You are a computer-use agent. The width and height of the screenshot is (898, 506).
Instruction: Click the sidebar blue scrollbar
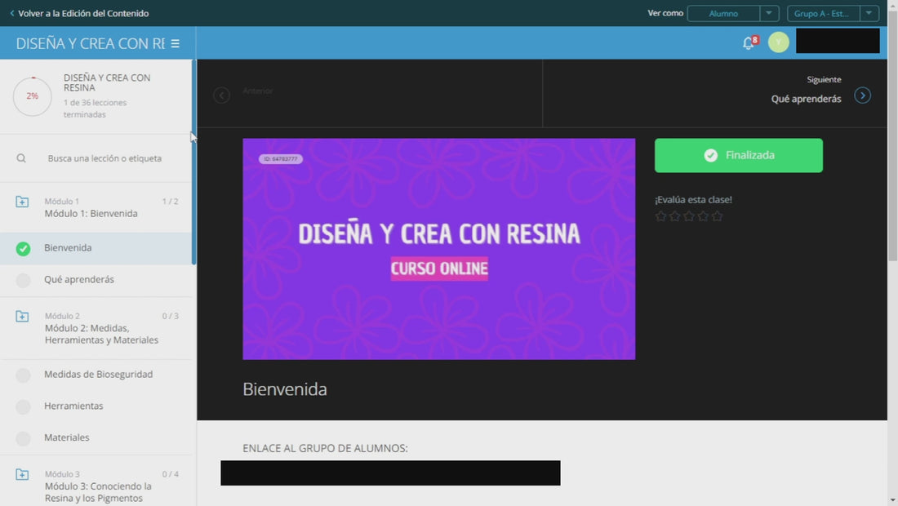point(193,162)
